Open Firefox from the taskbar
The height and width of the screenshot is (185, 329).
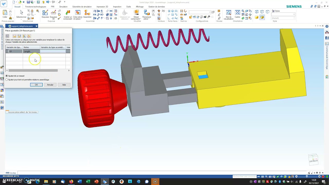(71, 182)
